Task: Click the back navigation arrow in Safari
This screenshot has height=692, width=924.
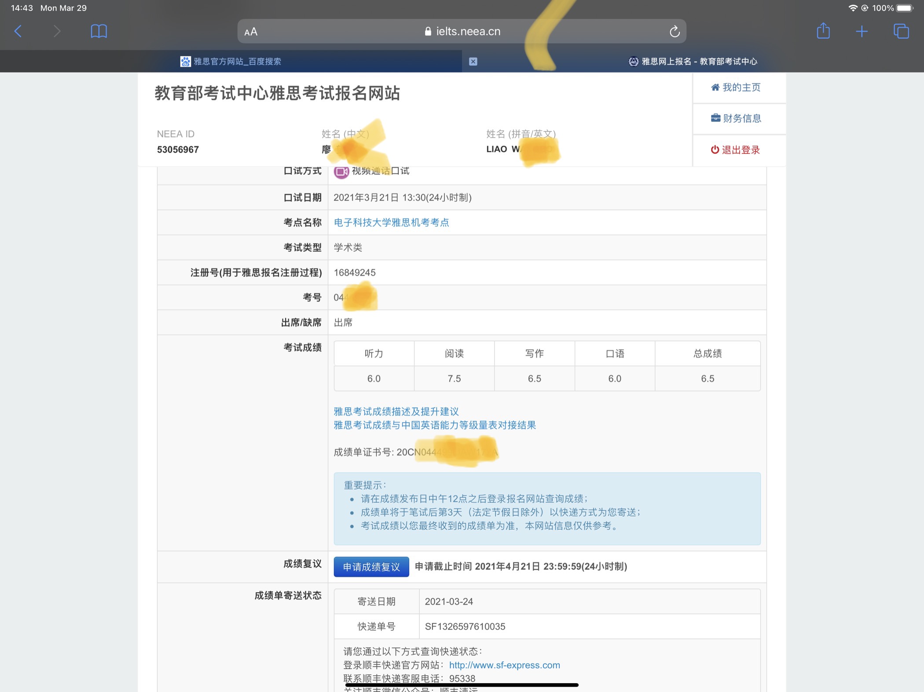Action: (x=17, y=31)
